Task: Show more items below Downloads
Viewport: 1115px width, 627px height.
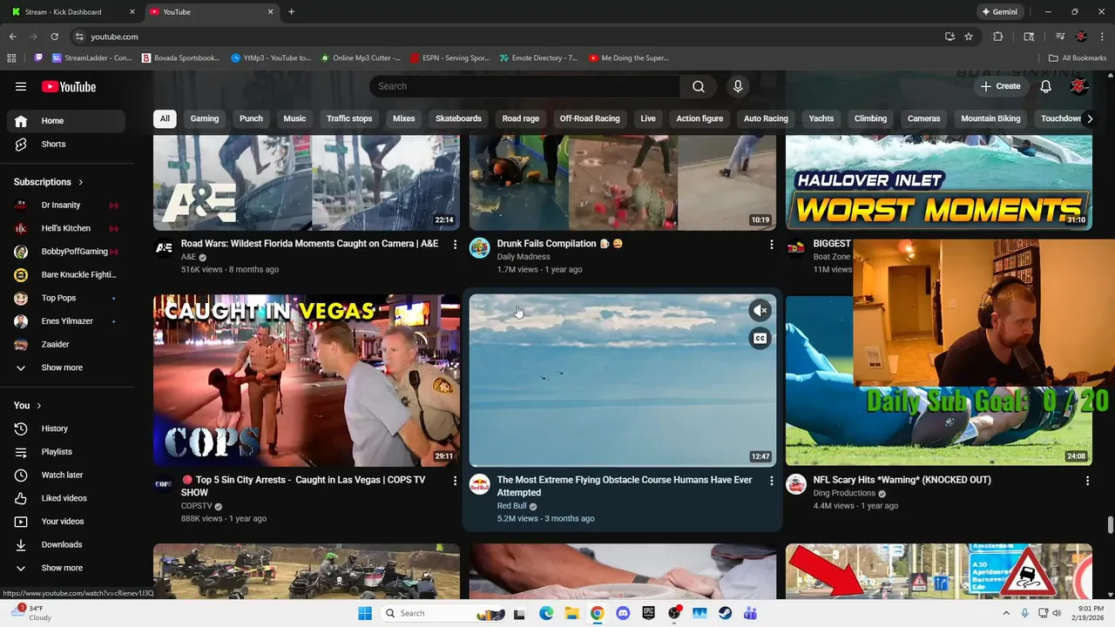Action: coord(63,568)
